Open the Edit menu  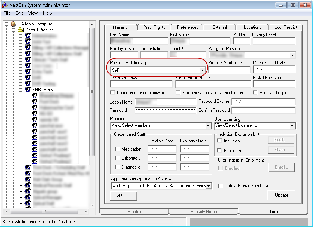click(x=19, y=13)
